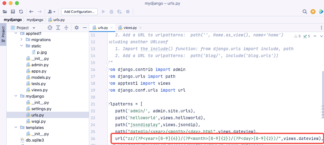Select settings.py in the project tree

[x=39, y=109]
